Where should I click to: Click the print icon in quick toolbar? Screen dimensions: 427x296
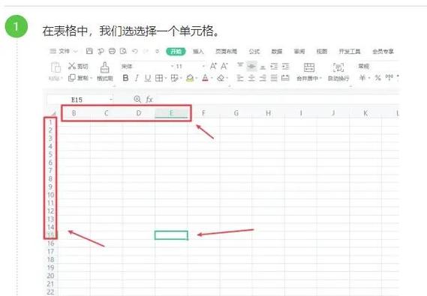[x=112, y=51]
